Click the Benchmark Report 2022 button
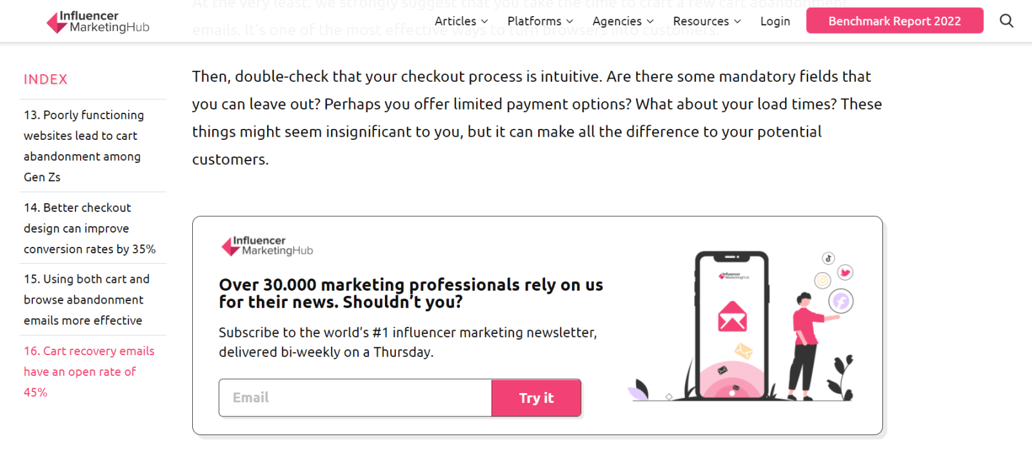The width and height of the screenshot is (1032, 457). (895, 21)
